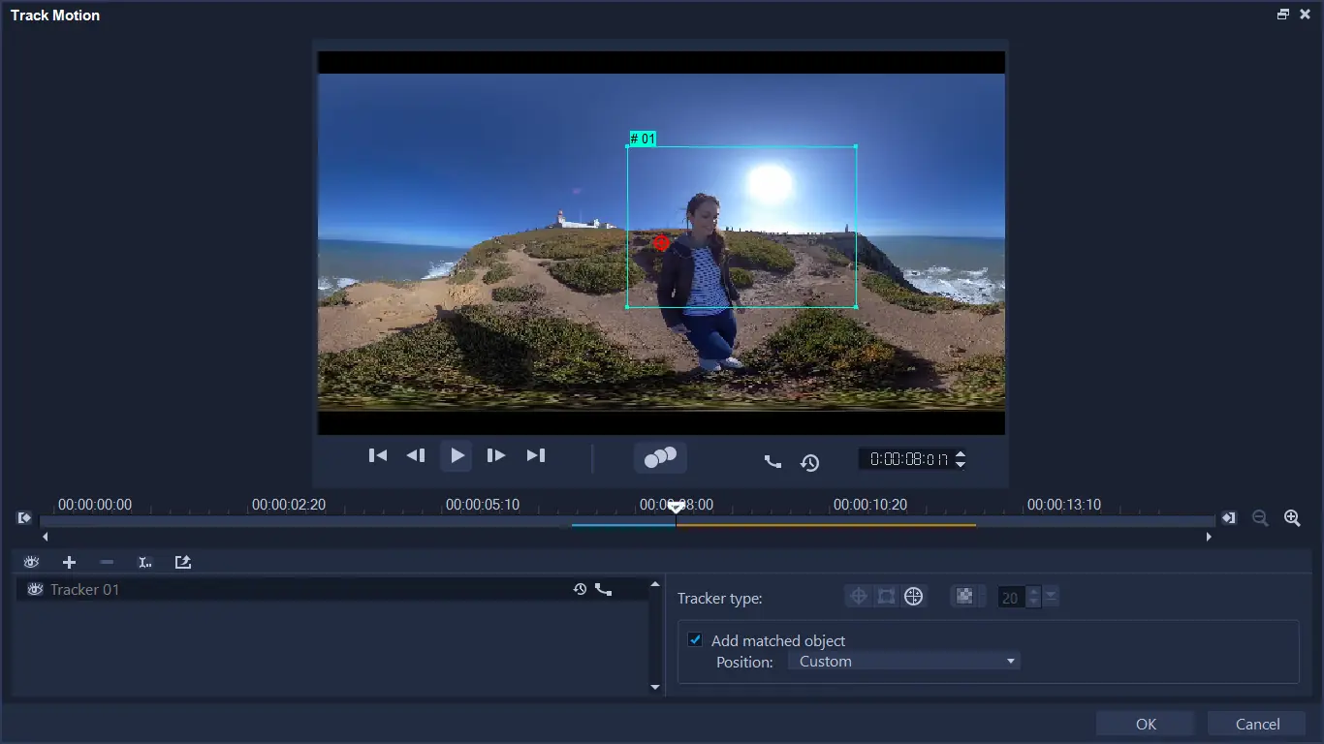The height and width of the screenshot is (744, 1324).
Task: Click the mosaic size field showing 20
Action: point(1011,598)
